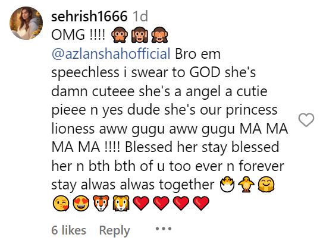Open sehrish1666's profile picture

tap(26, 23)
